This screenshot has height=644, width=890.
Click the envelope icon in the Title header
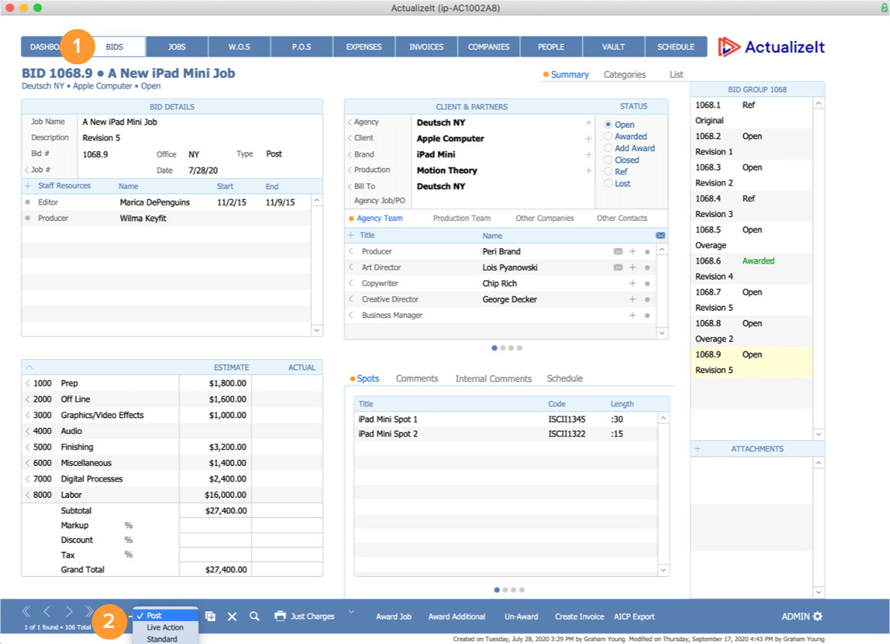point(660,235)
